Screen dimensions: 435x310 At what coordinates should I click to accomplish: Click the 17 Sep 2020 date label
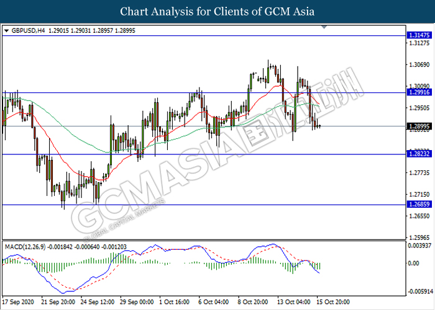18,302
